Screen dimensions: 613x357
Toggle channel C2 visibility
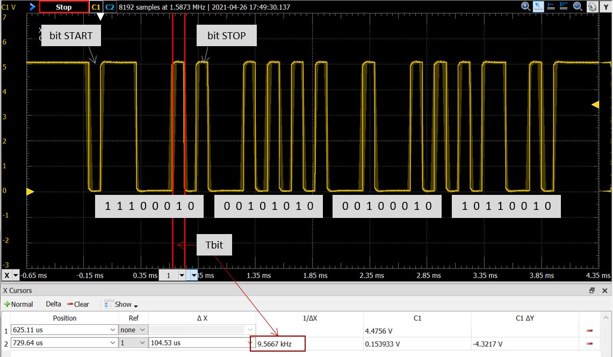tap(109, 6)
